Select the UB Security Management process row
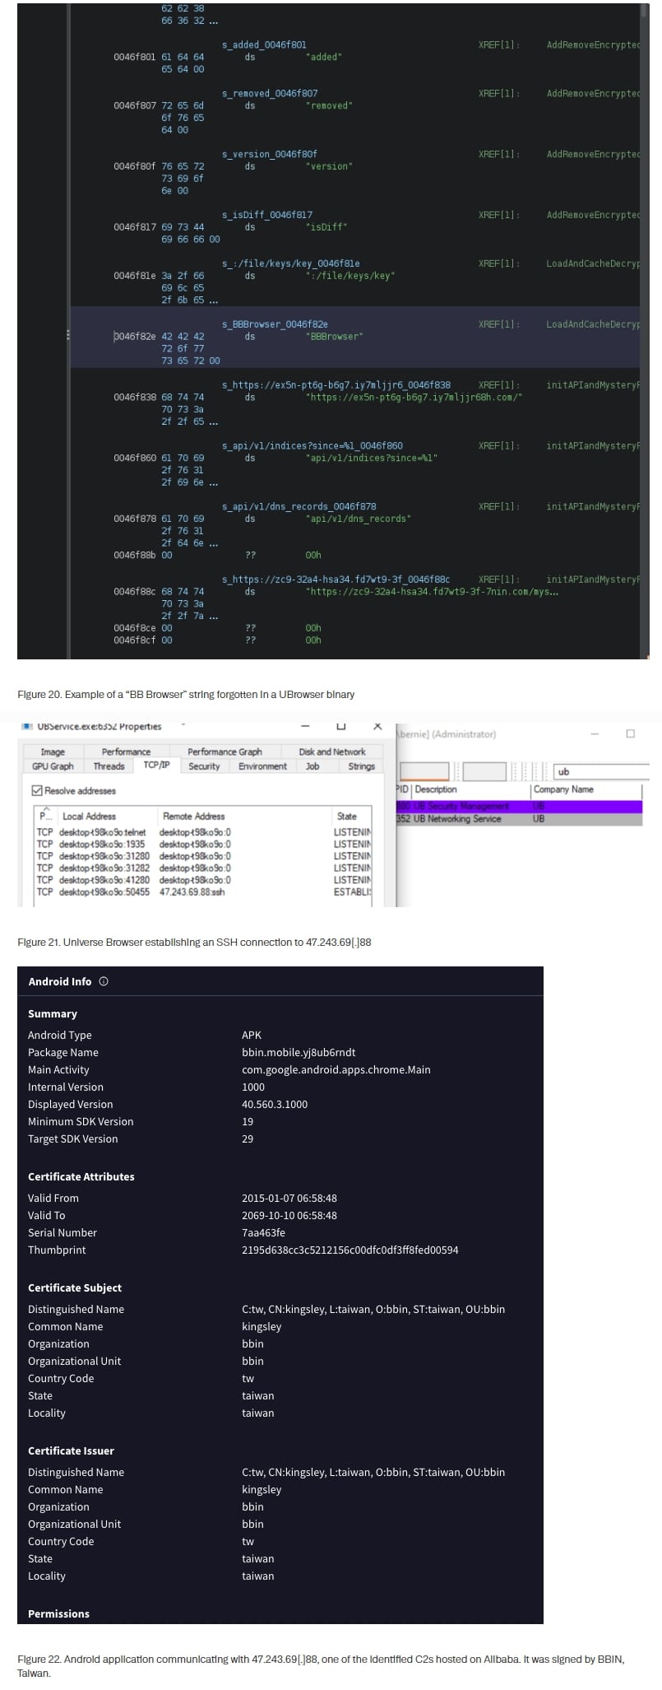The height and width of the screenshot is (1690, 662). point(461,807)
